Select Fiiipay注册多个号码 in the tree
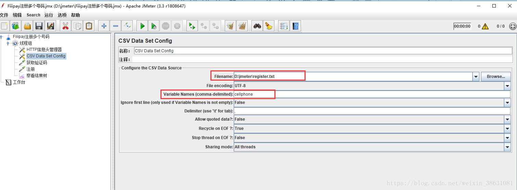 [31, 37]
